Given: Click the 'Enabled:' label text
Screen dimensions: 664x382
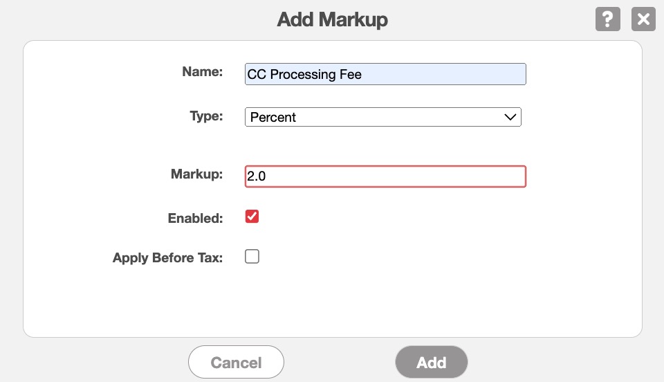Looking at the screenshot, I should tap(195, 218).
